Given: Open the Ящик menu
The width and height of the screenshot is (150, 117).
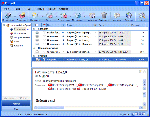Looking at the screenshot, I should [29, 9].
